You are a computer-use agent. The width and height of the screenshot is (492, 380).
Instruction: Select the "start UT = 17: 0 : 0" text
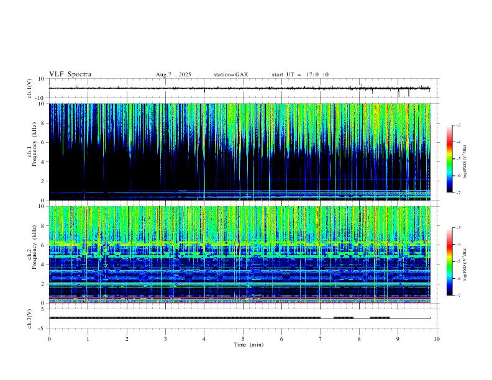pyautogui.click(x=300, y=75)
